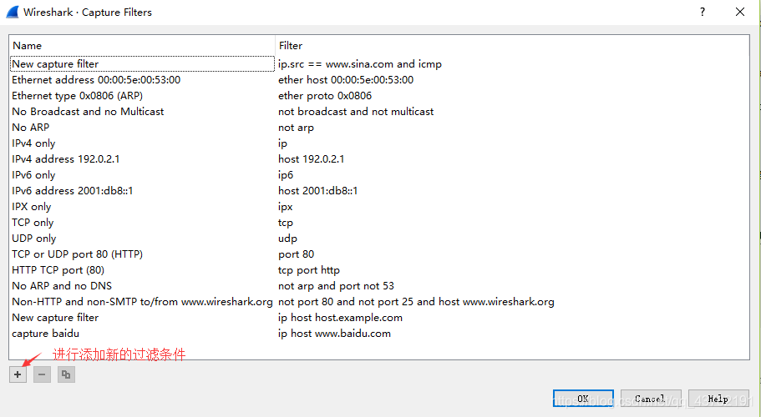Screen dimensions: 761x417
Task: Select the 'port 80' filter cell
Action: click(x=296, y=254)
